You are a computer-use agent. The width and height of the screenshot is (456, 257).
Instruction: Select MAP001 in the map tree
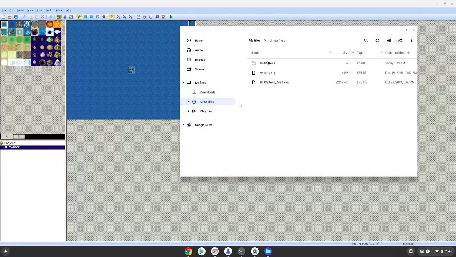(15, 147)
